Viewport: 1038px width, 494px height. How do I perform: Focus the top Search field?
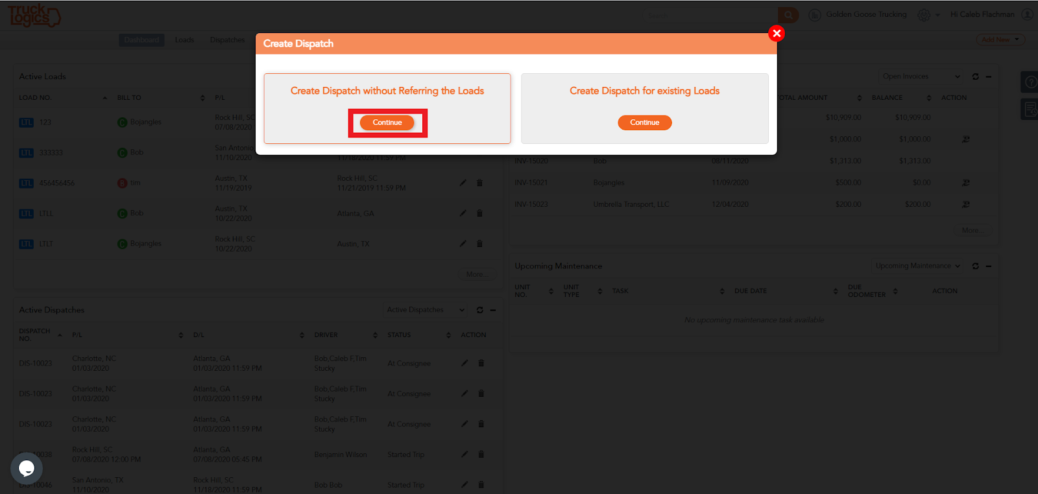pyautogui.click(x=711, y=15)
